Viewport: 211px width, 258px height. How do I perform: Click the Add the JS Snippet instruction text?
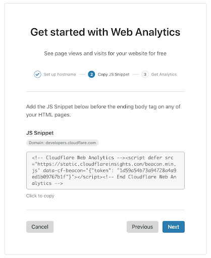coord(103,110)
